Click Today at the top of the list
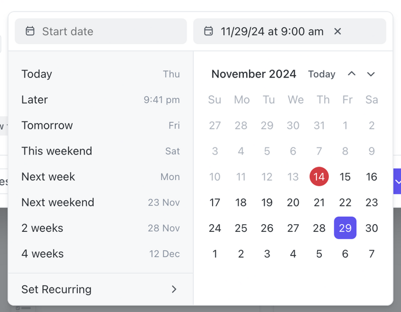401x312 pixels. [x=37, y=74]
